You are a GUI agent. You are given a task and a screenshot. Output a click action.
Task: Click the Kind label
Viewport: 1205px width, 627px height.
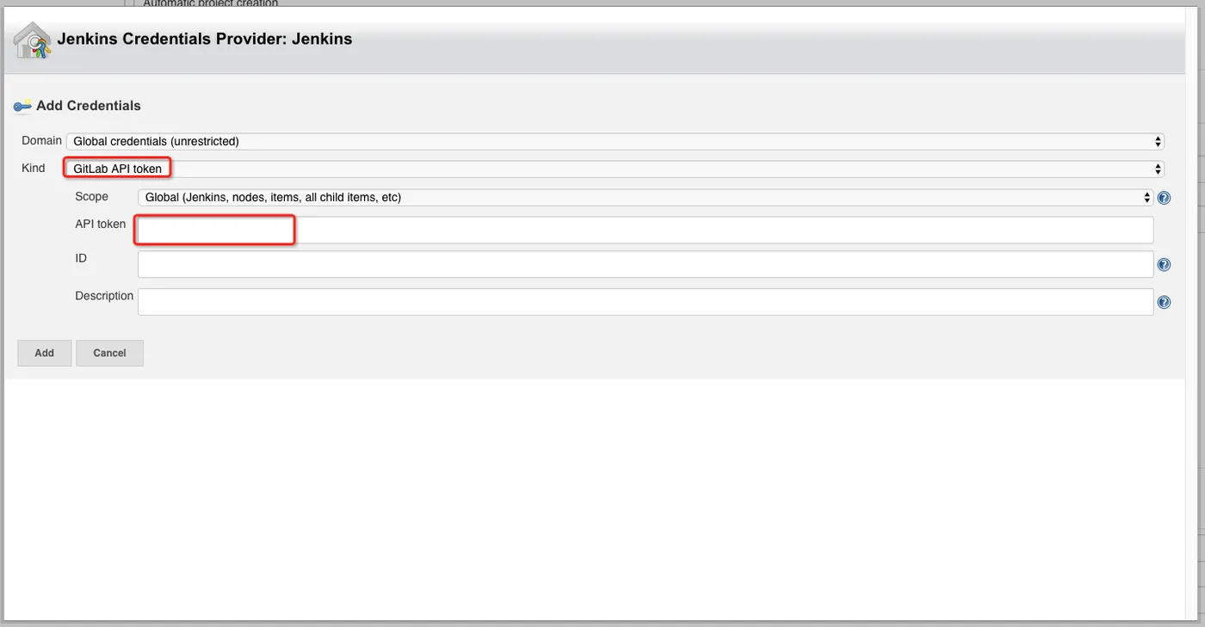pyautogui.click(x=34, y=168)
